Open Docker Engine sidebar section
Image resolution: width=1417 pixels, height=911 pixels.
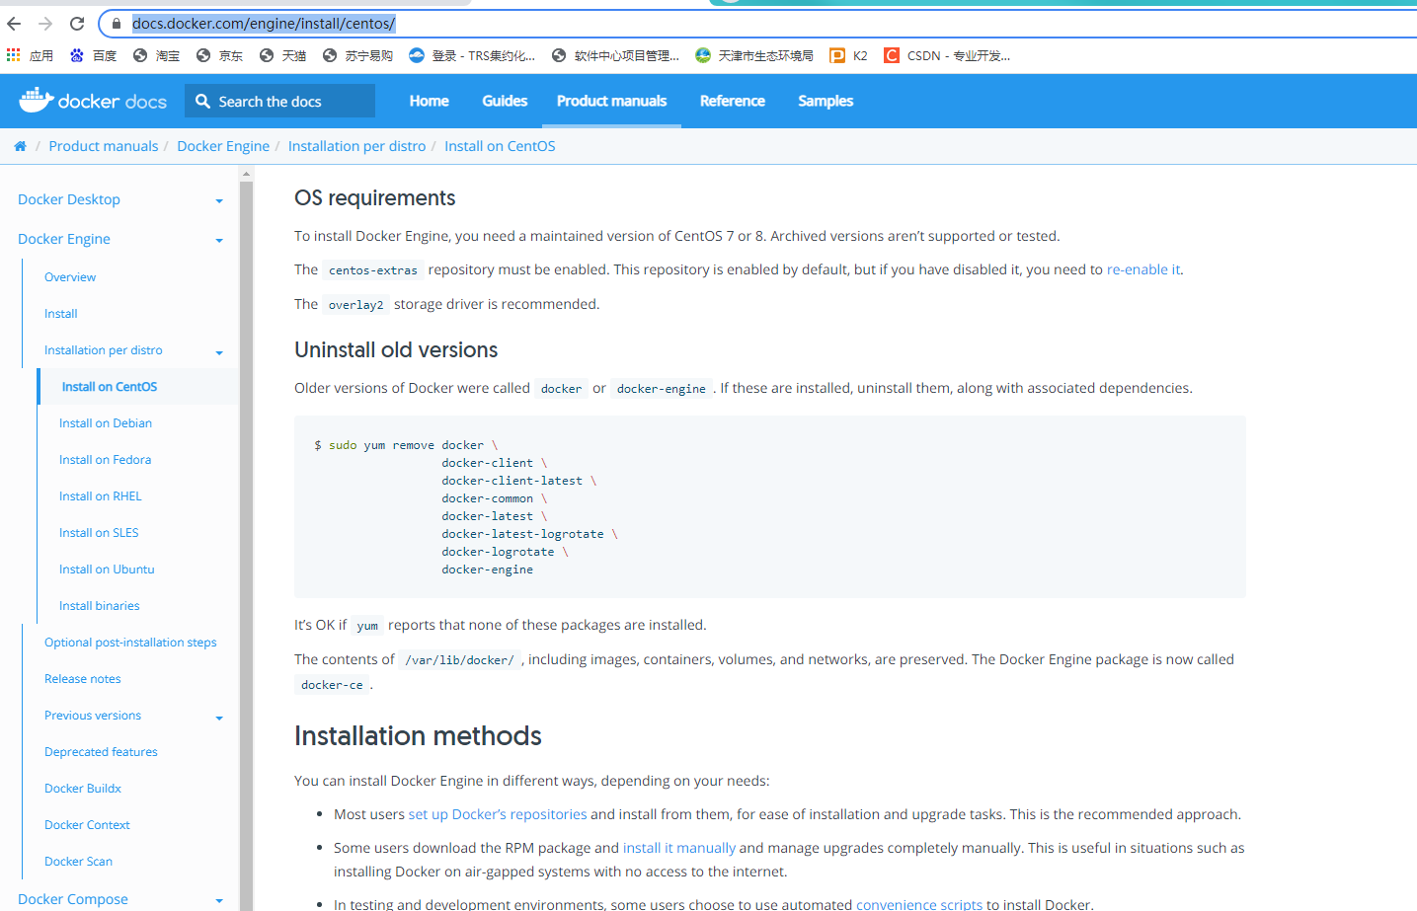click(x=64, y=239)
